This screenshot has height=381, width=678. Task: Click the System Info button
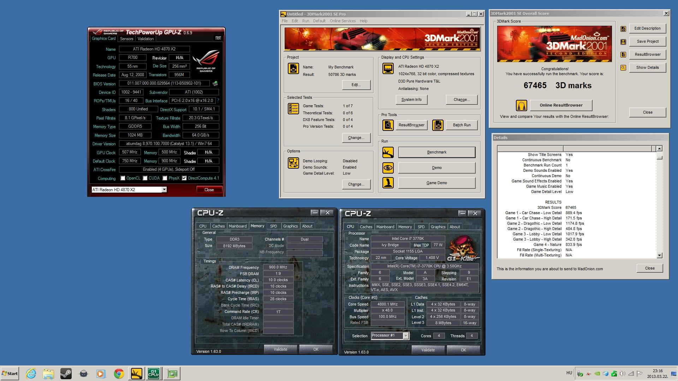coord(411,99)
